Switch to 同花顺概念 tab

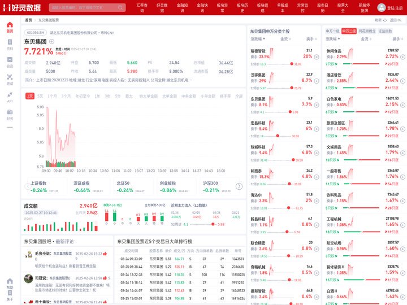[367, 31]
